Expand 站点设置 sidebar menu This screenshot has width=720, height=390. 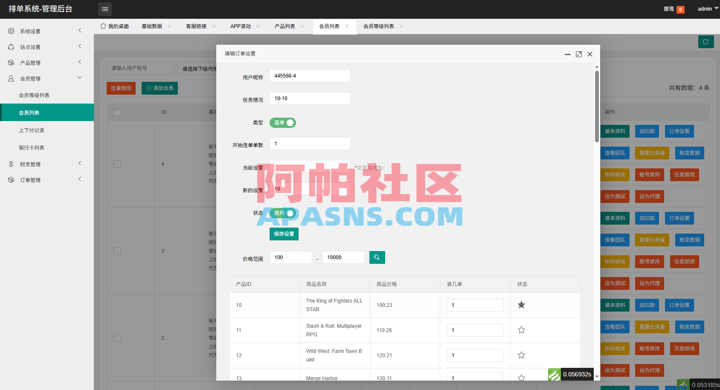pos(47,47)
